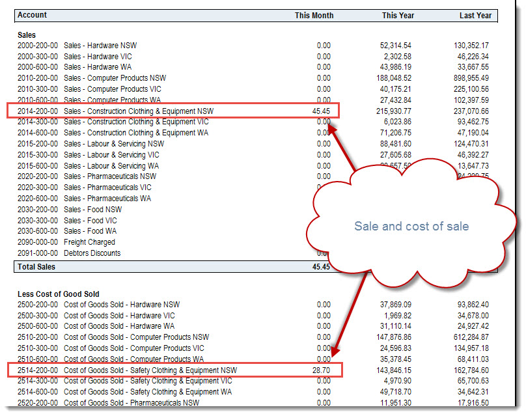Select highlighted Cost of Goods Safety Clothing NSW

tap(174, 370)
